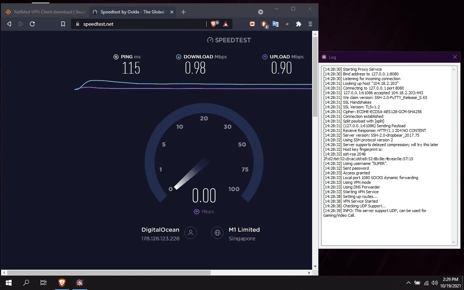Open Task View on the taskbar
This screenshot has width=464, height=290.
tap(43, 283)
